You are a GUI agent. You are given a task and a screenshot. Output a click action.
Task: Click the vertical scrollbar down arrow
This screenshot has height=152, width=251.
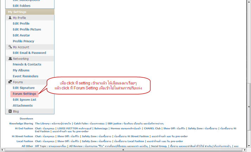pyautogui.click(x=249, y=145)
